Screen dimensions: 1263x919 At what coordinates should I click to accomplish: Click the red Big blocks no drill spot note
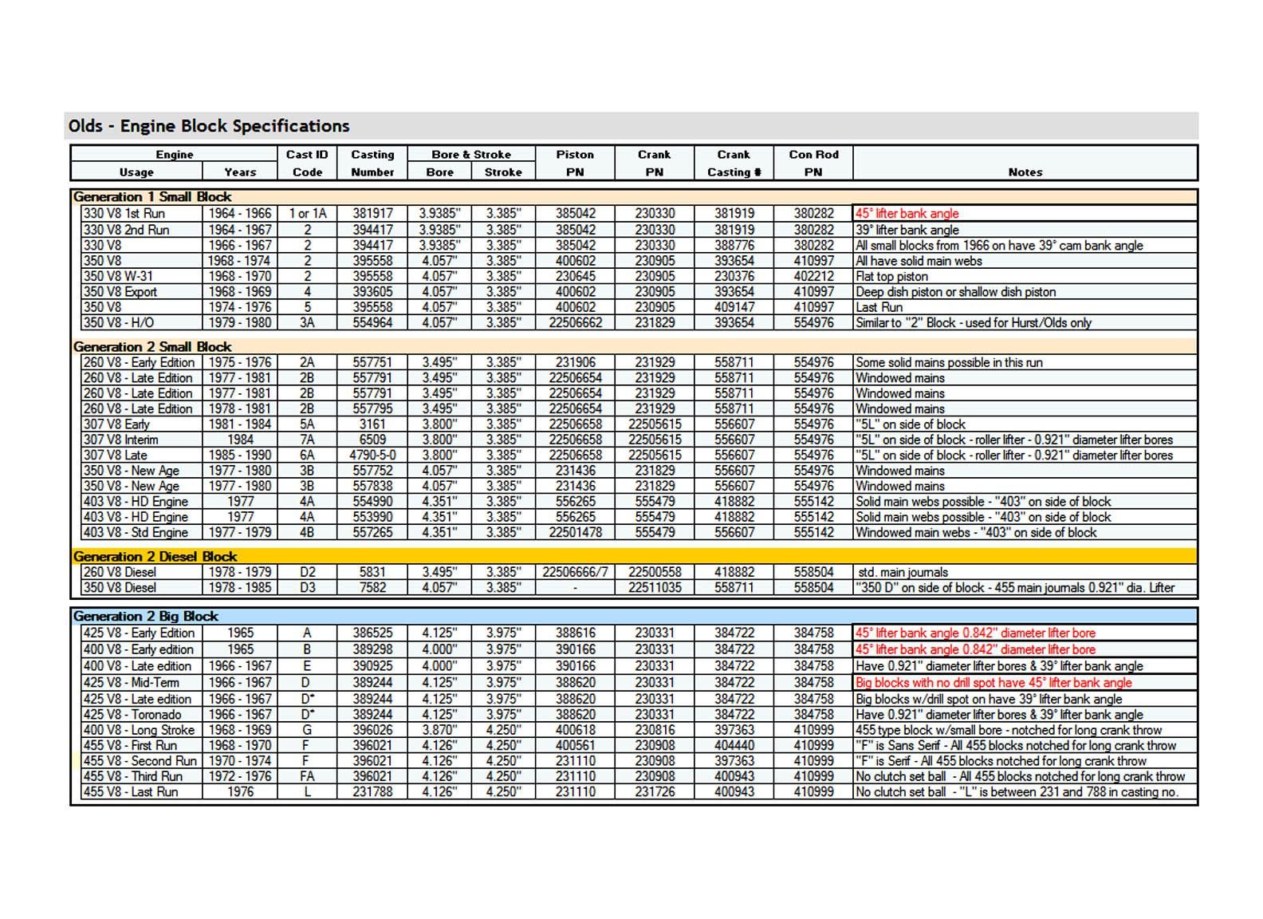point(993,682)
